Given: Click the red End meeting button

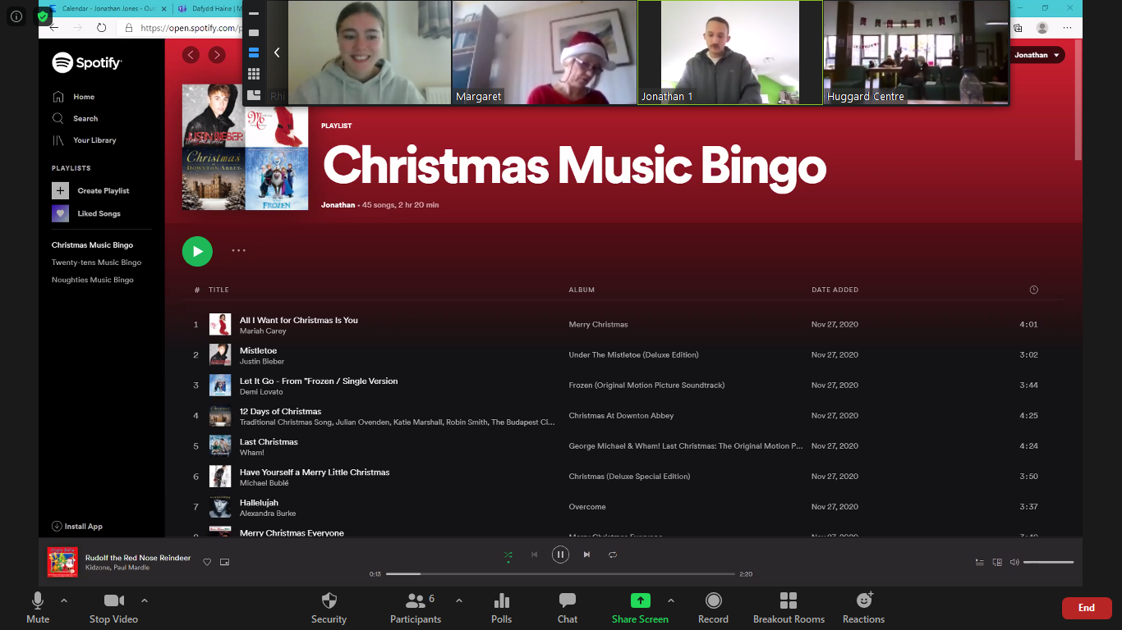Looking at the screenshot, I should click(1087, 608).
